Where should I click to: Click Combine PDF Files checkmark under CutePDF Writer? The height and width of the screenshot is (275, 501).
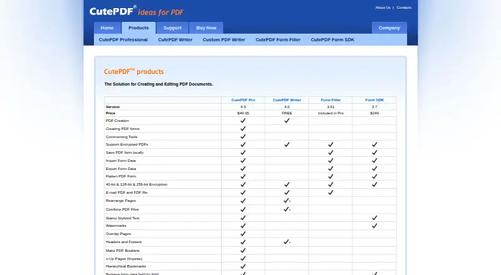(x=286, y=209)
